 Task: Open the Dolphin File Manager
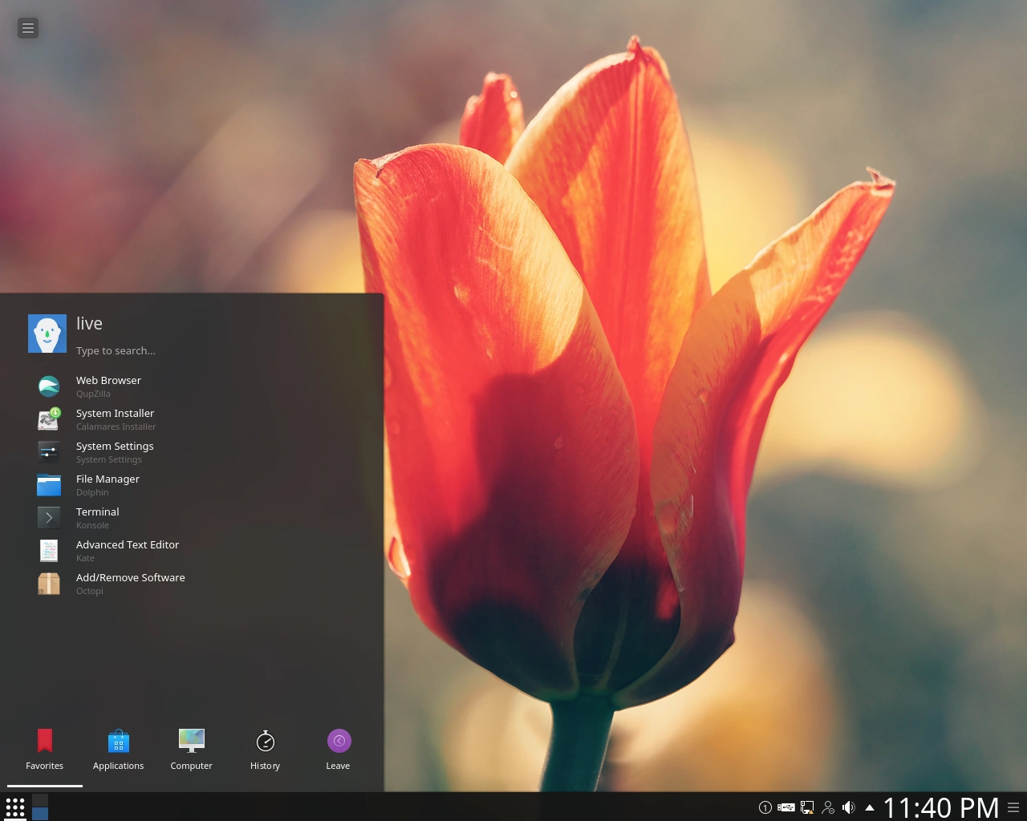(x=108, y=484)
